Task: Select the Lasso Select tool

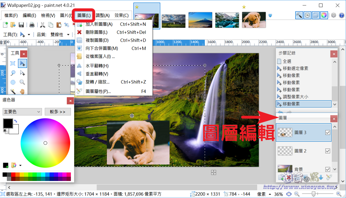Action: coord(13,73)
